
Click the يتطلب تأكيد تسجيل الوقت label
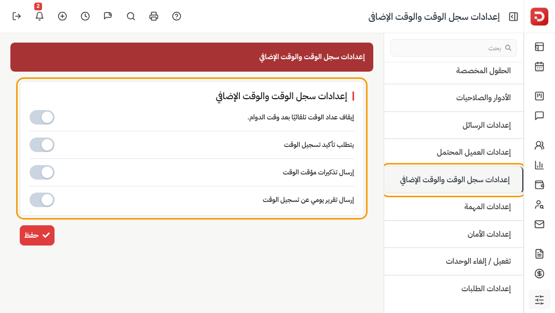tap(319, 145)
